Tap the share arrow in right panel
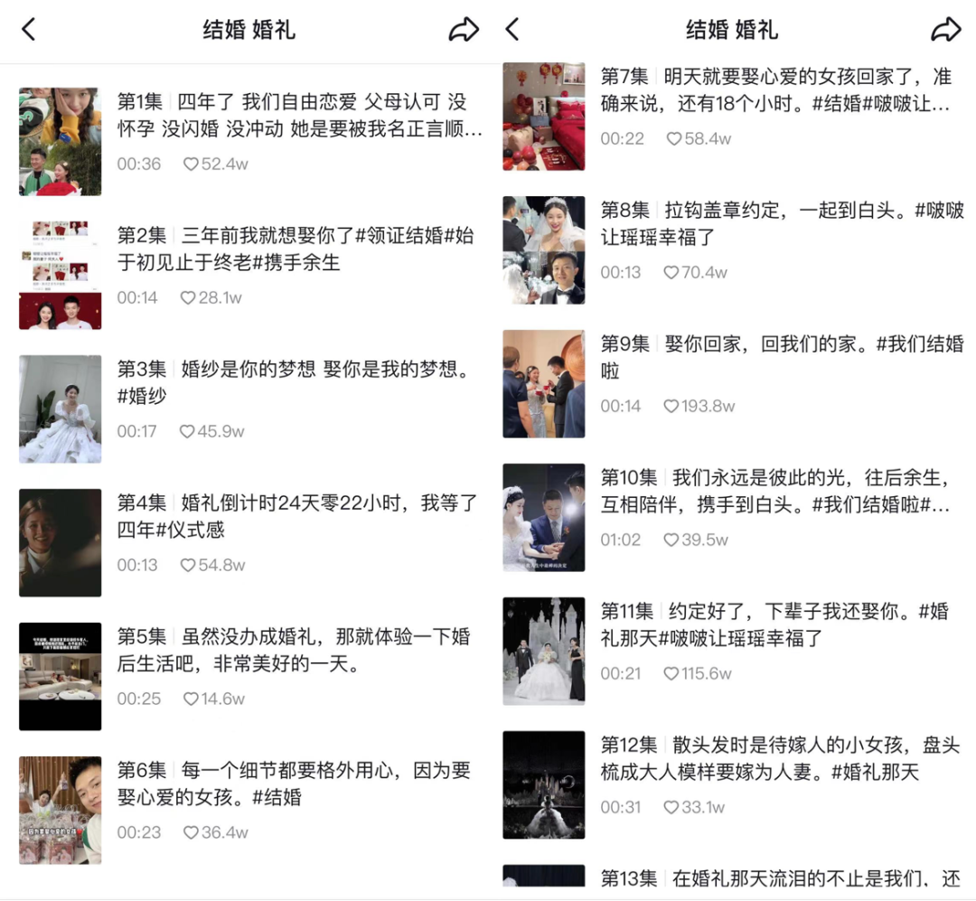Screen dimensions: 976x901 (x=946, y=29)
